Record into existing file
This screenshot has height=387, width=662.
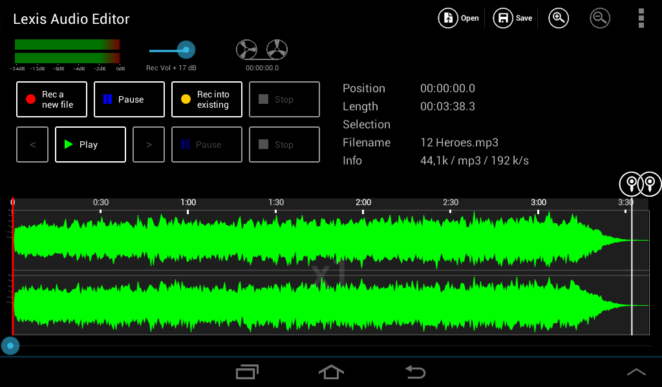pos(207,99)
